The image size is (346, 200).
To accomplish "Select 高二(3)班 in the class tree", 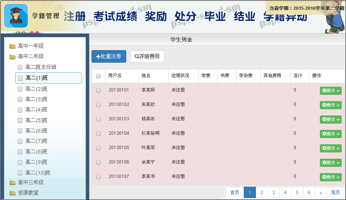I will [x=36, y=99].
